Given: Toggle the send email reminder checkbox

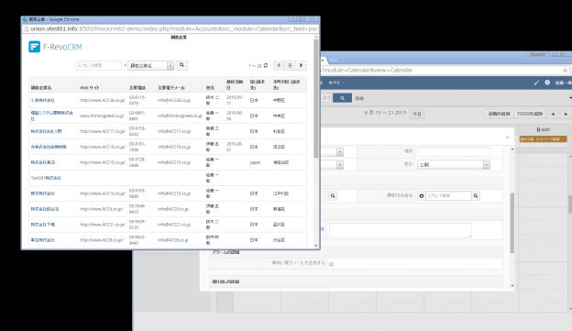Looking at the screenshot, I should tap(331, 264).
